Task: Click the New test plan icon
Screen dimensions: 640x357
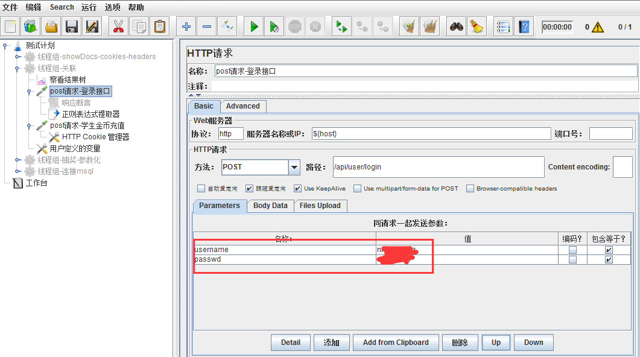Action: pyautogui.click(x=11, y=27)
